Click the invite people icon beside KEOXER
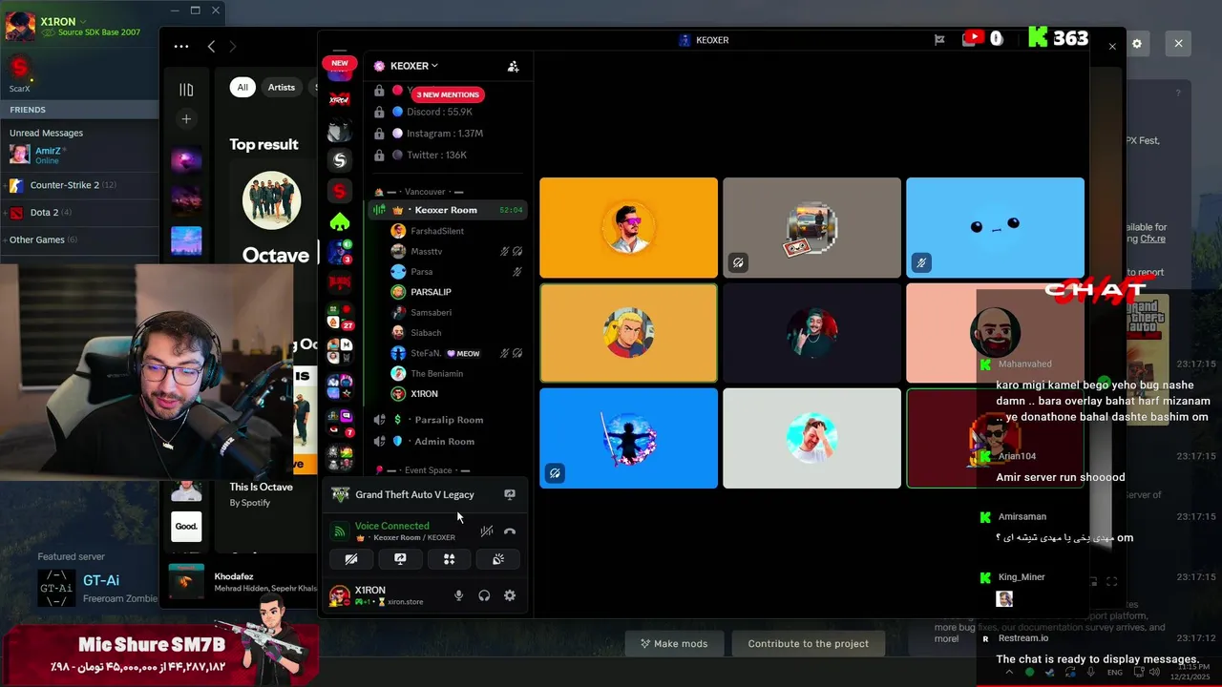 (513, 66)
